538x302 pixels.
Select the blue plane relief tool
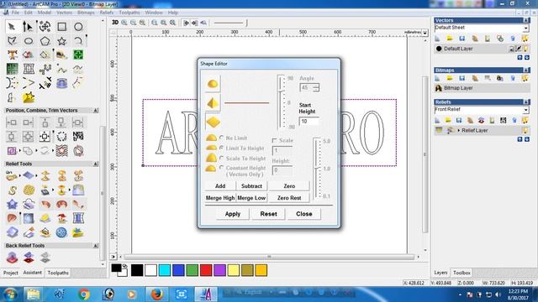tap(29, 176)
